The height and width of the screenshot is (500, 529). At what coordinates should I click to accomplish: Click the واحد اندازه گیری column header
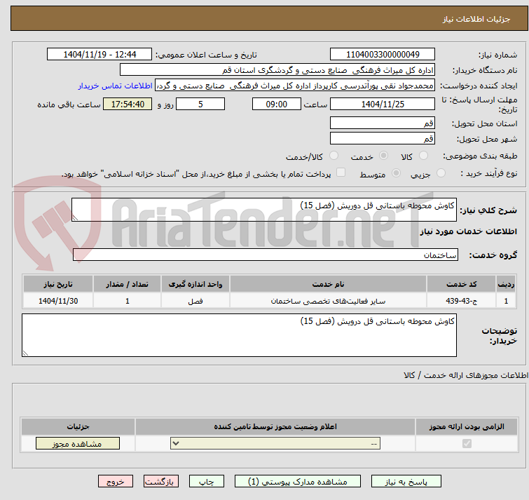[x=195, y=284]
